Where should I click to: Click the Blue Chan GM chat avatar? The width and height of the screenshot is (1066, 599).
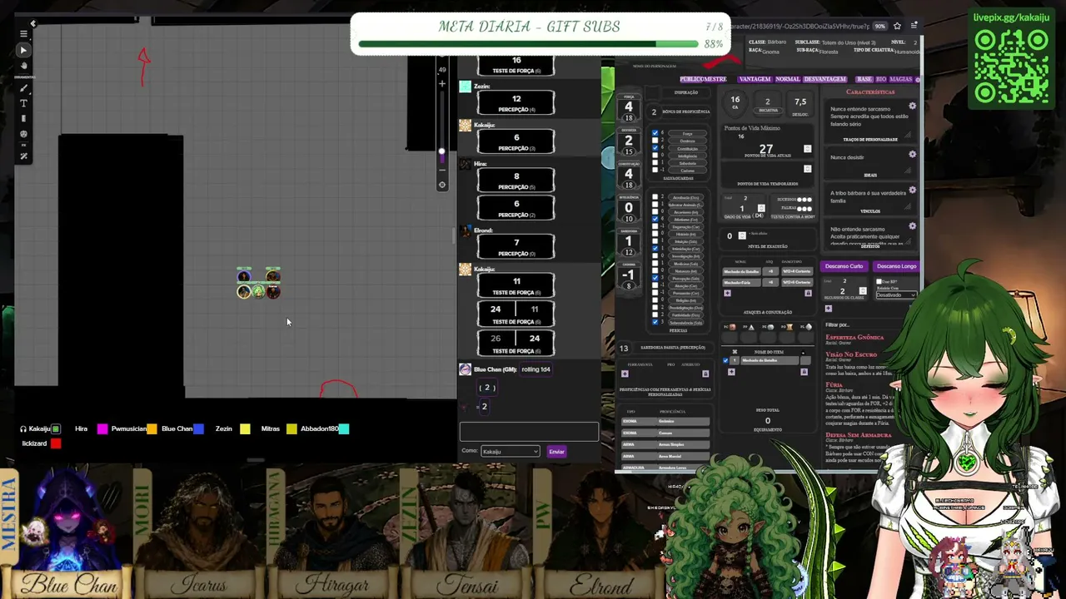pyautogui.click(x=465, y=369)
